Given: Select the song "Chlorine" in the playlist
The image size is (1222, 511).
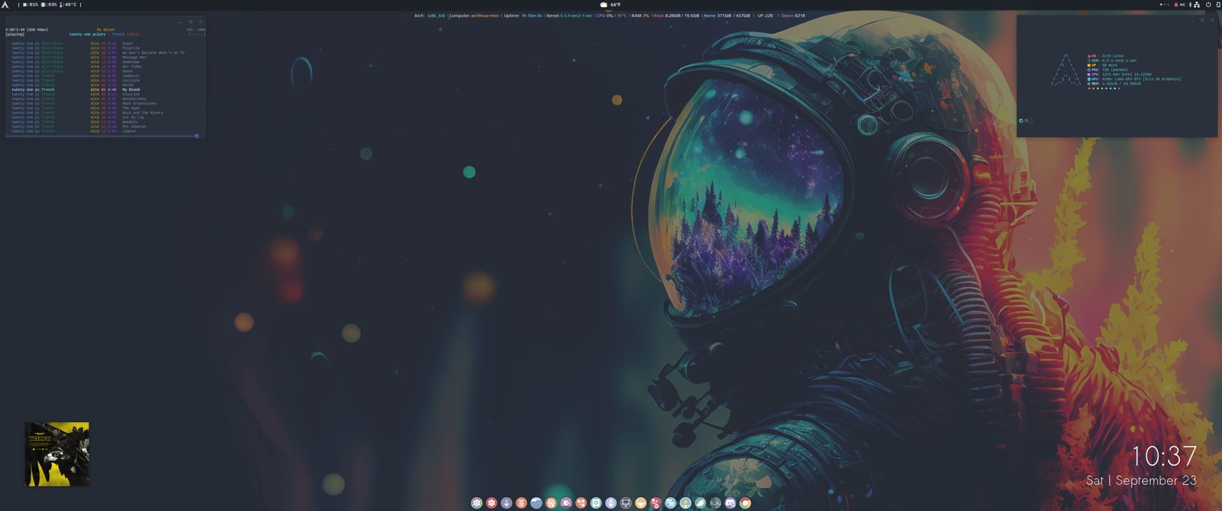Looking at the screenshot, I should point(131,94).
